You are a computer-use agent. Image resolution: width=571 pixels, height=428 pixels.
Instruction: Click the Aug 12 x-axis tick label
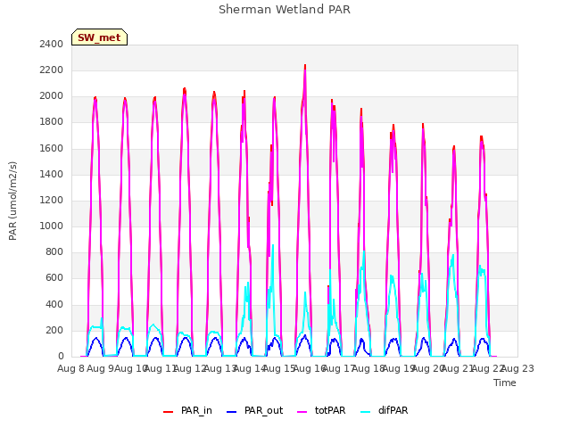190,368
